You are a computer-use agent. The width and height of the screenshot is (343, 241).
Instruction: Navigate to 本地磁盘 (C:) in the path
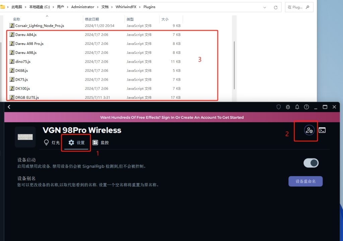tap(40, 7)
